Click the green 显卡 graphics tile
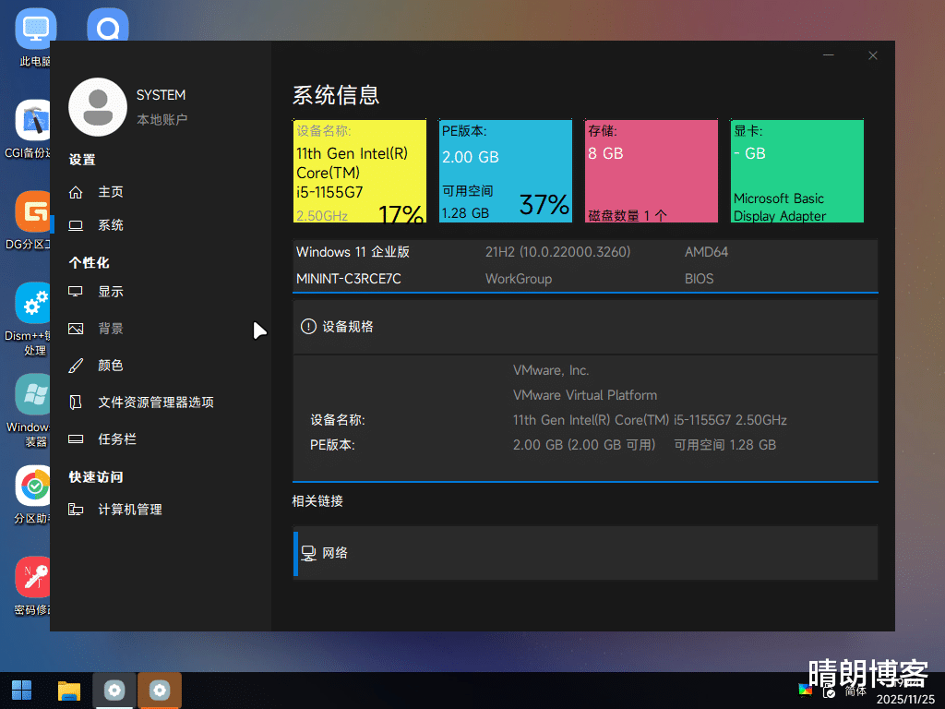Image resolution: width=945 pixels, height=709 pixels. 796,171
